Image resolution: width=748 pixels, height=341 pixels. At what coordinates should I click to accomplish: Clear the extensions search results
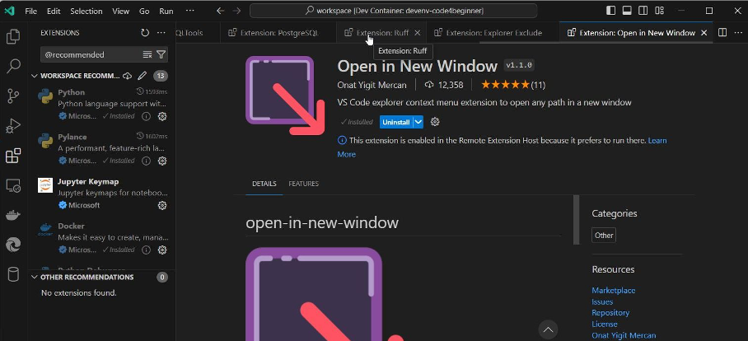(147, 55)
